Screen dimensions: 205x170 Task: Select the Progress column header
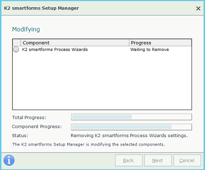(160, 43)
